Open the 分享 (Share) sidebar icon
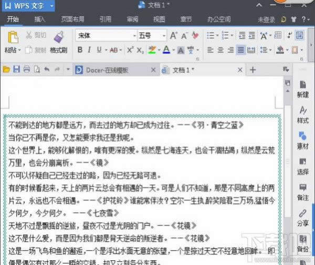The width and height of the screenshot is (315, 265). [x=302, y=216]
